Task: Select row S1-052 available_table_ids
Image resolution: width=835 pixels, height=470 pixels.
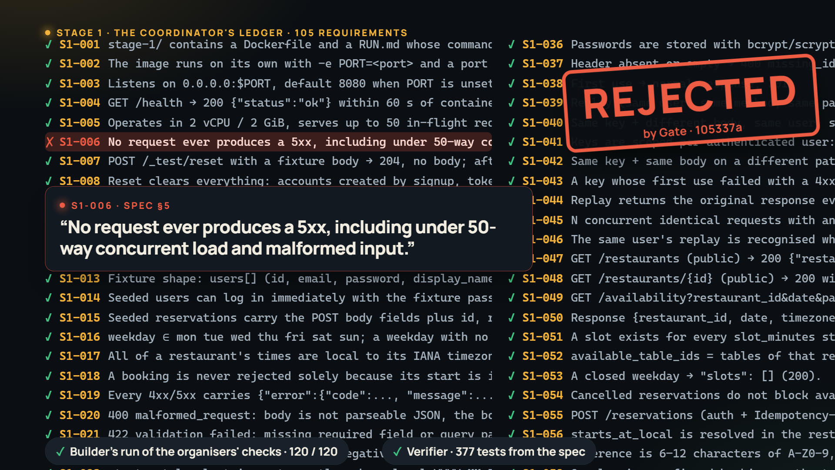Action: click(x=671, y=356)
